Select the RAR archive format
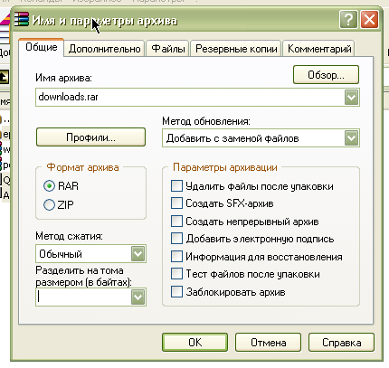This screenshot has width=389, height=368. [49, 186]
